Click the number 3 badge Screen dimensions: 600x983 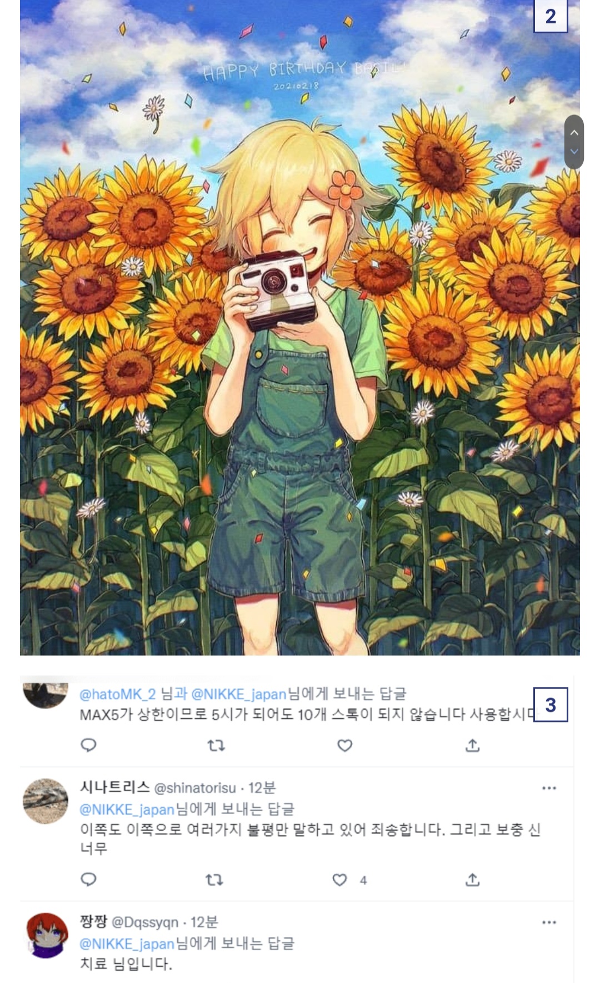click(551, 705)
